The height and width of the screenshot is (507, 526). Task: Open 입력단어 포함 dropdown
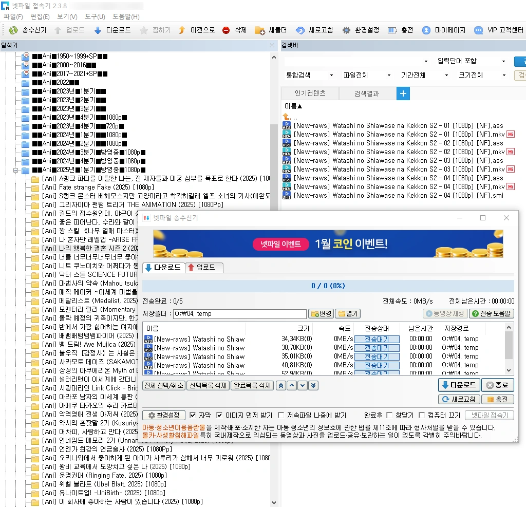point(472,61)
